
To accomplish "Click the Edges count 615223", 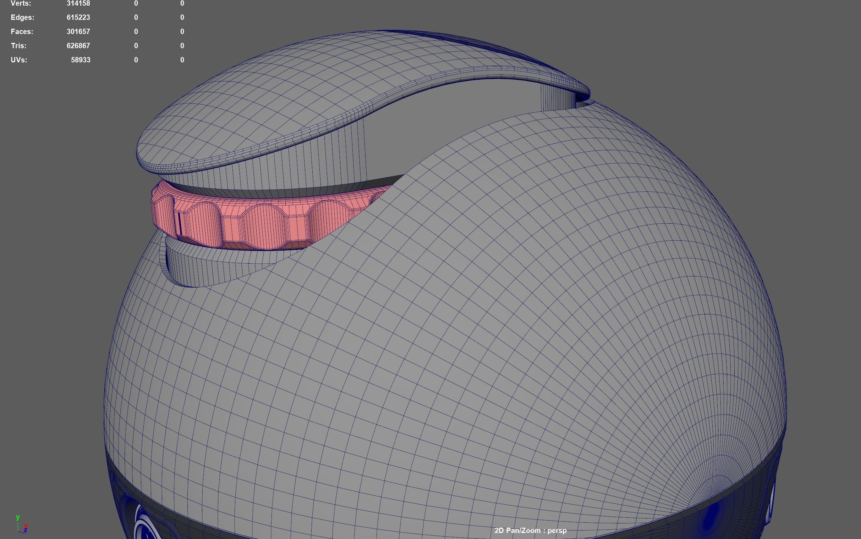I will pyautogui.click(x=78, y=17).
